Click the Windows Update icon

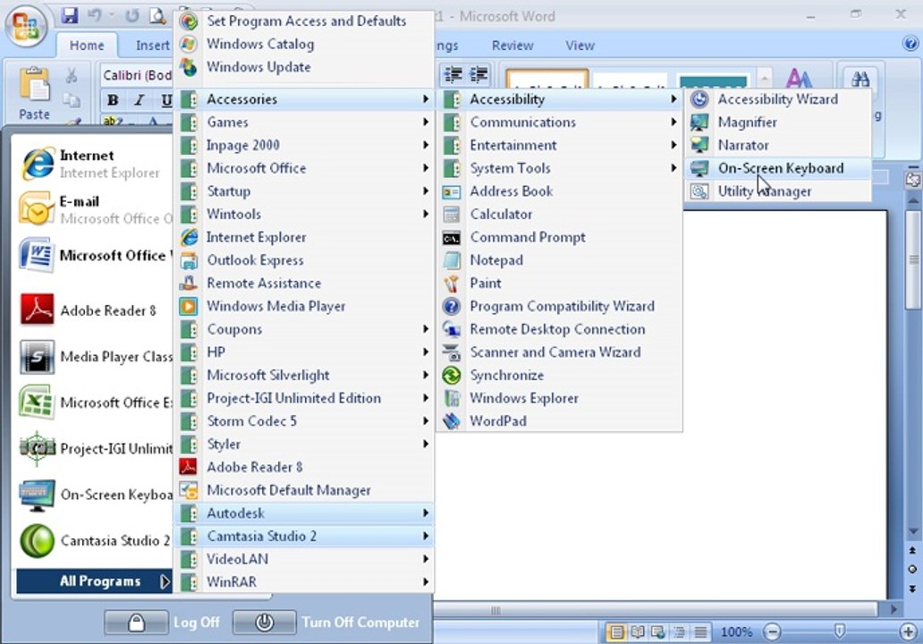coord(189,67)
